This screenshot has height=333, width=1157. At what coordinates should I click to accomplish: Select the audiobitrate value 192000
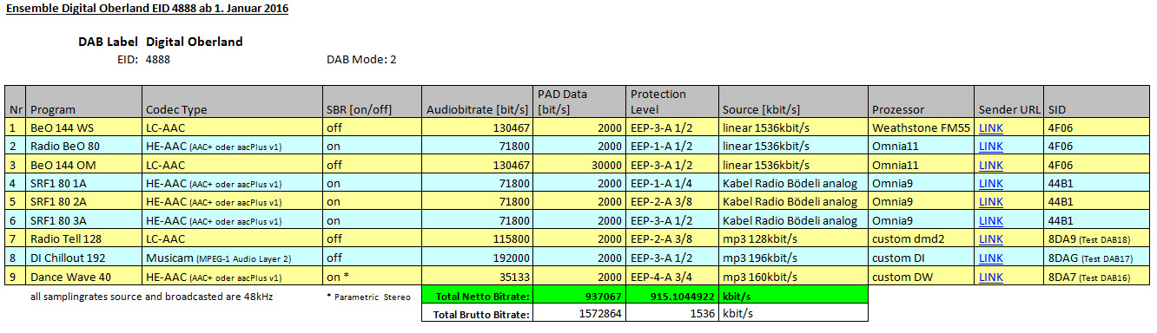point(478,258)
